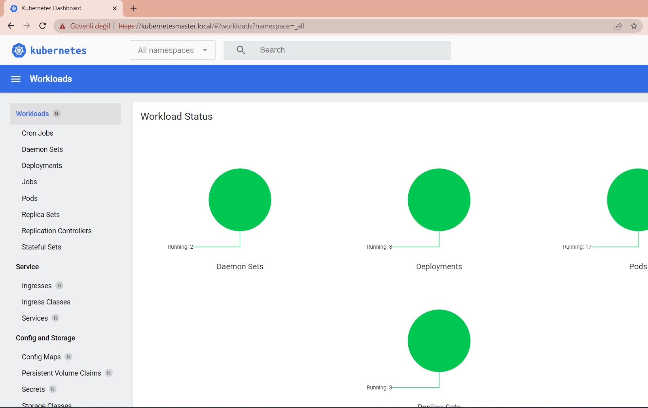The image size is (648, 408).
Task: Open Replica Sets in sidebar
Action: tap(41, 215)
